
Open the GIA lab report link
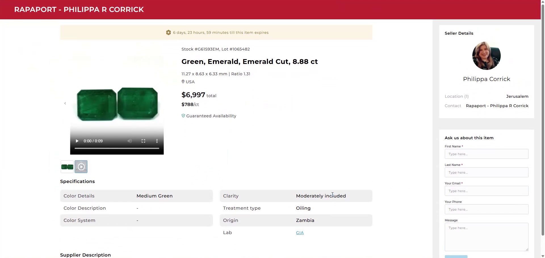300,233
